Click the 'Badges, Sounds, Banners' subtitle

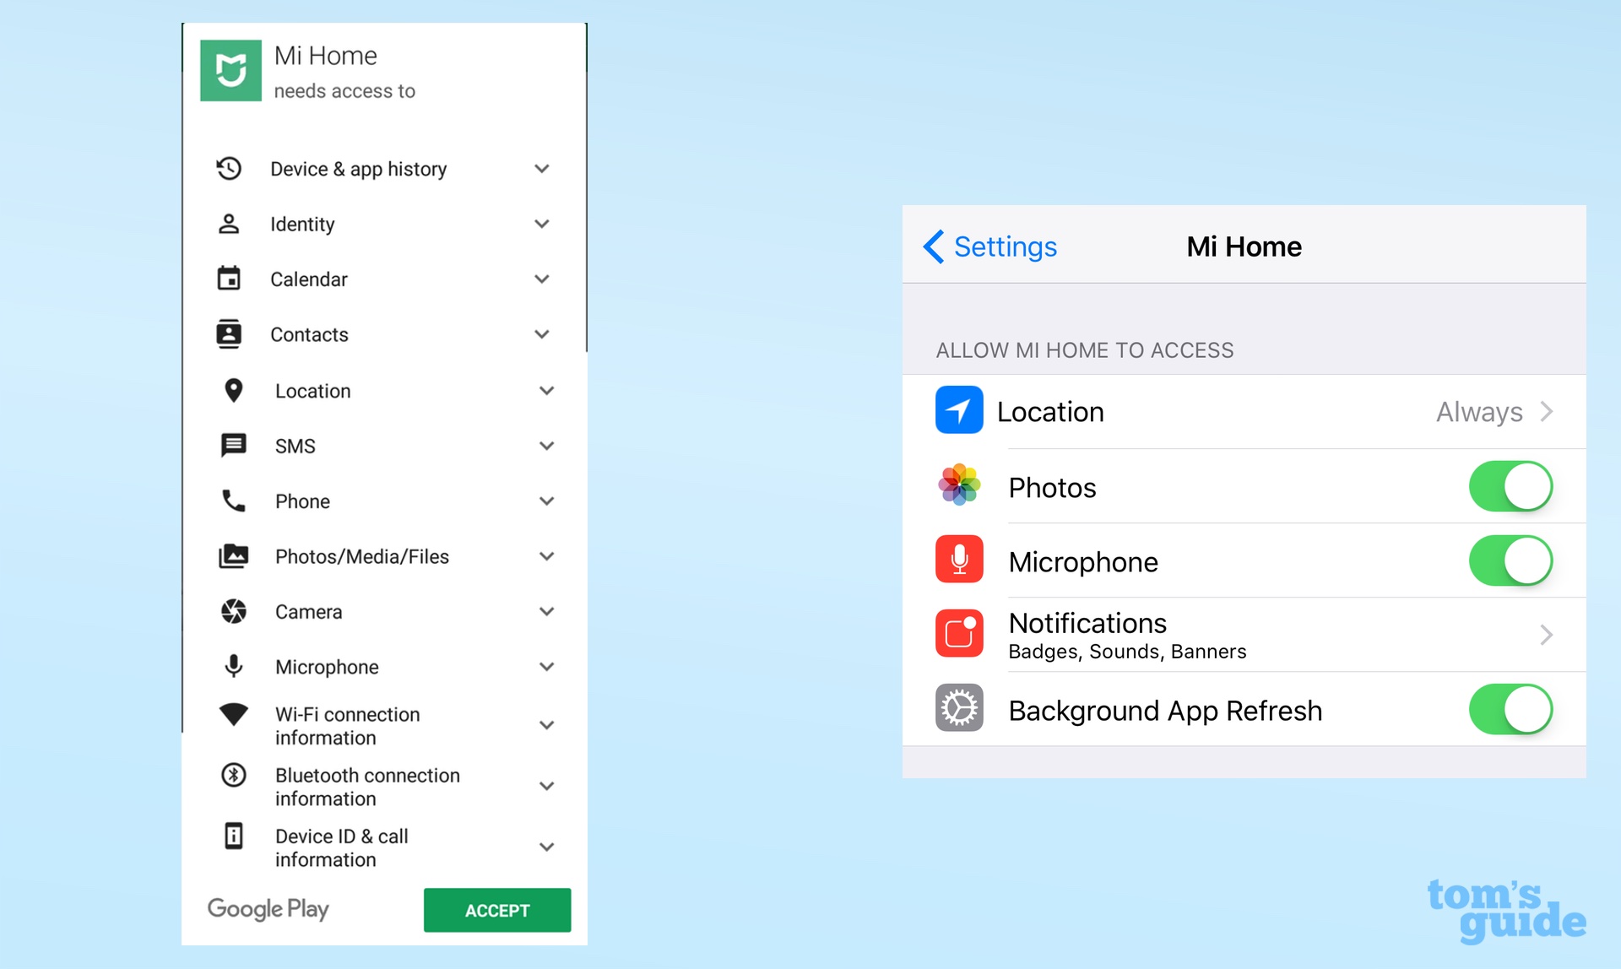click(x=1127, y=652)
